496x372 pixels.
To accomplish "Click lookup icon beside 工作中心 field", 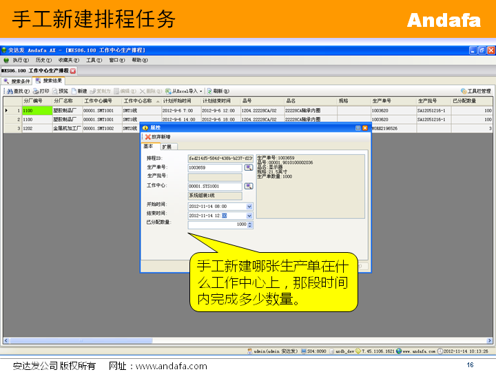I will [x=249, y=186].
